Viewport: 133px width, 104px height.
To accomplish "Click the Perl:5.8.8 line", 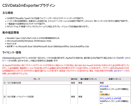I will (12, 44).
